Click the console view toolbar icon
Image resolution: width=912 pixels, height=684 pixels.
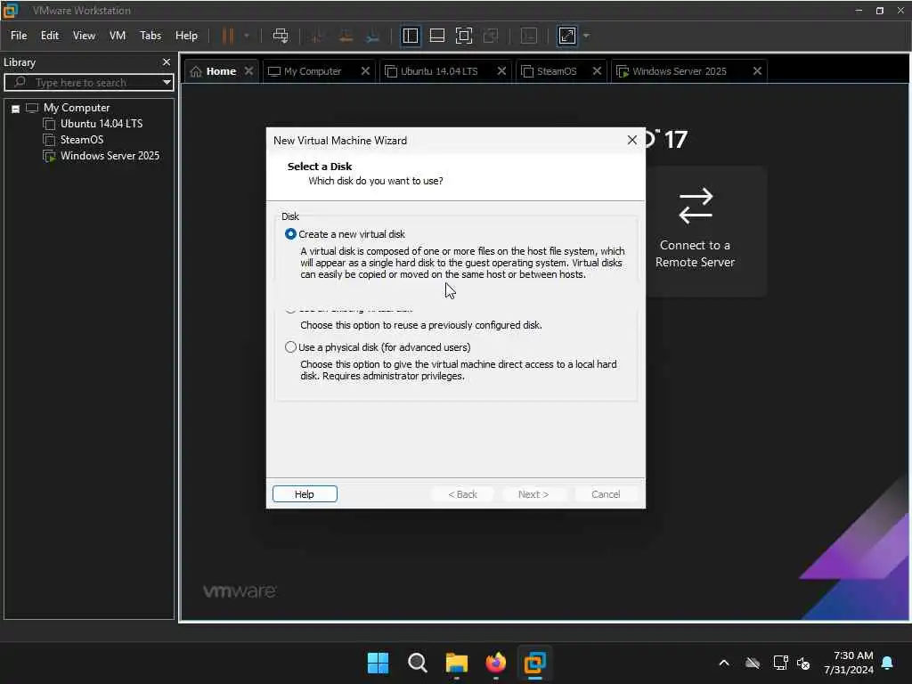pyautogui.click(x=529, y=36)
